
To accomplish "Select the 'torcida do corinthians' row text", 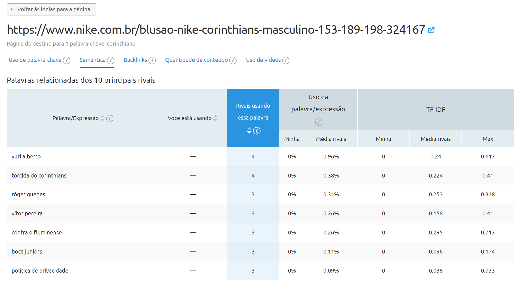I will (x=39, y=176).
